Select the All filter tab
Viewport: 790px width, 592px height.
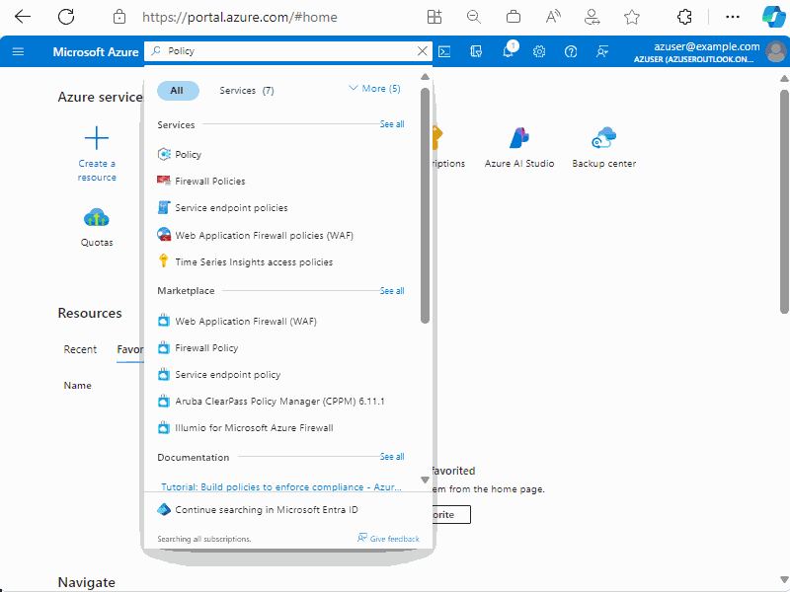coord(178,91)
